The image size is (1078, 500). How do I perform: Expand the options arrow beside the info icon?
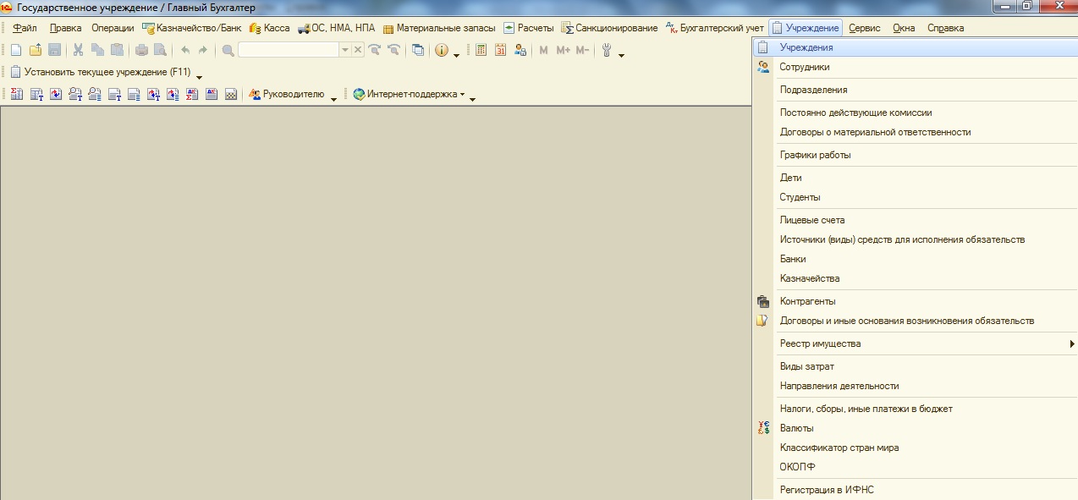tap(457, 55)
